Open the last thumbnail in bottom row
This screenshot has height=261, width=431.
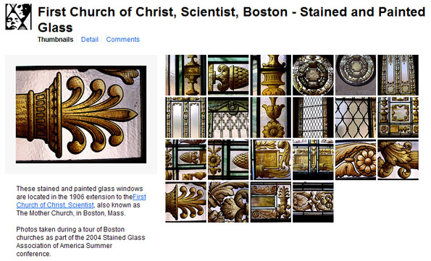(313, 202)
